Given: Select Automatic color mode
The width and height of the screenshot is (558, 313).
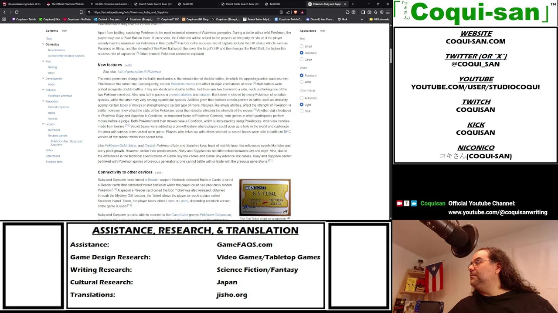Looking at the screenshot, I should tap(301, 98).
